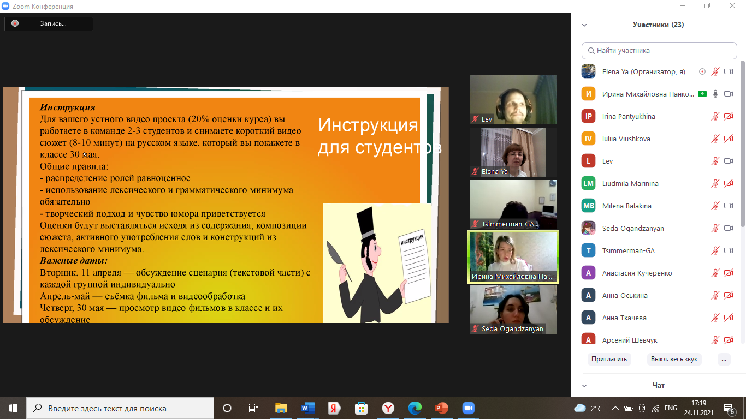Open the weather widget showing 2°C

[588, 408]
